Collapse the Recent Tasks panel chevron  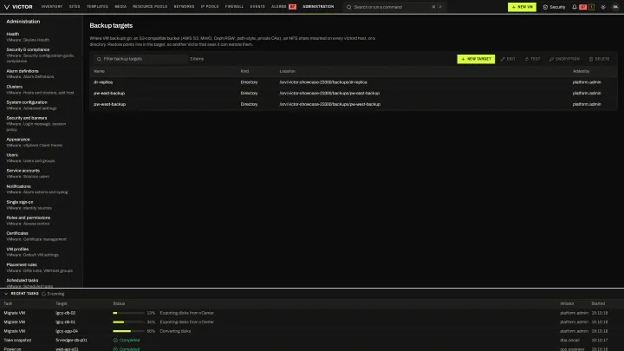(x=6, y=294)
